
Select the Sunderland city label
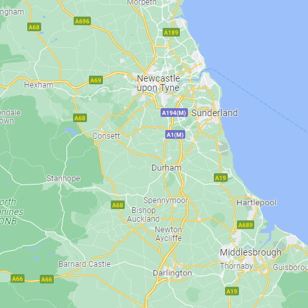(214, 113)
